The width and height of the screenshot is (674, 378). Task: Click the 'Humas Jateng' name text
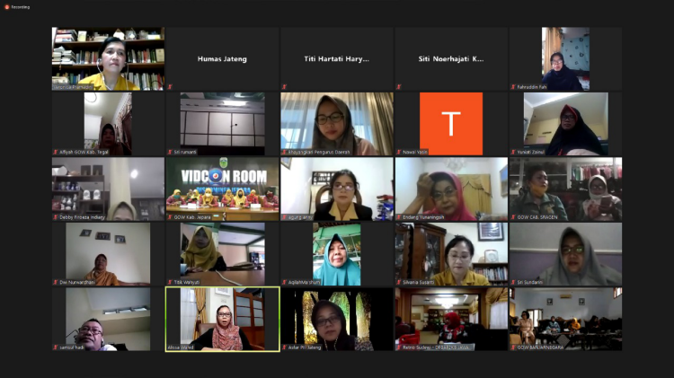[x=222, y=59]
